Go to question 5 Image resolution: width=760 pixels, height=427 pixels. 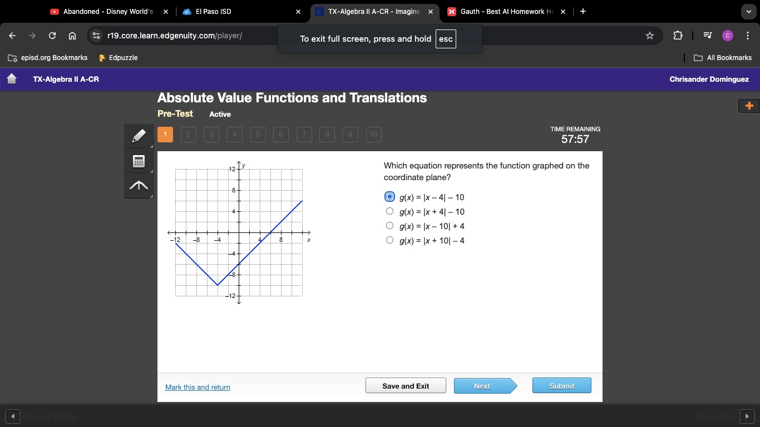tap(258, 135)
